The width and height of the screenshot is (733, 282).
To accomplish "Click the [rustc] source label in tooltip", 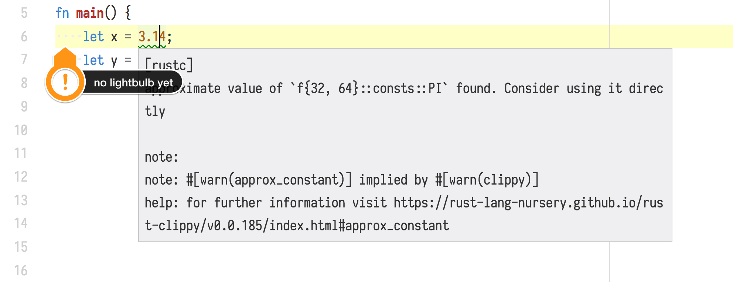I will click(168, 65).
